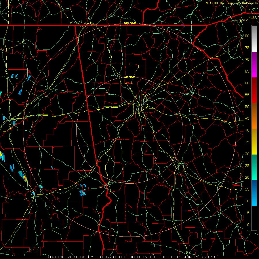
Task: Click the NIDS label above the legend
Action: [x=253, y=17]
